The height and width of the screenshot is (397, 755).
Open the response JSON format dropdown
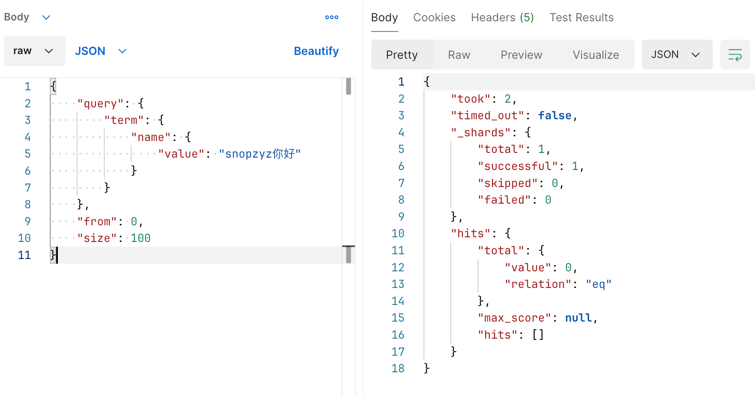677,55
